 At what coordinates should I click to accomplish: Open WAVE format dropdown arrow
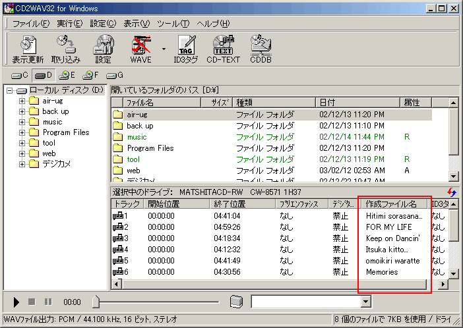click(163, 49)
